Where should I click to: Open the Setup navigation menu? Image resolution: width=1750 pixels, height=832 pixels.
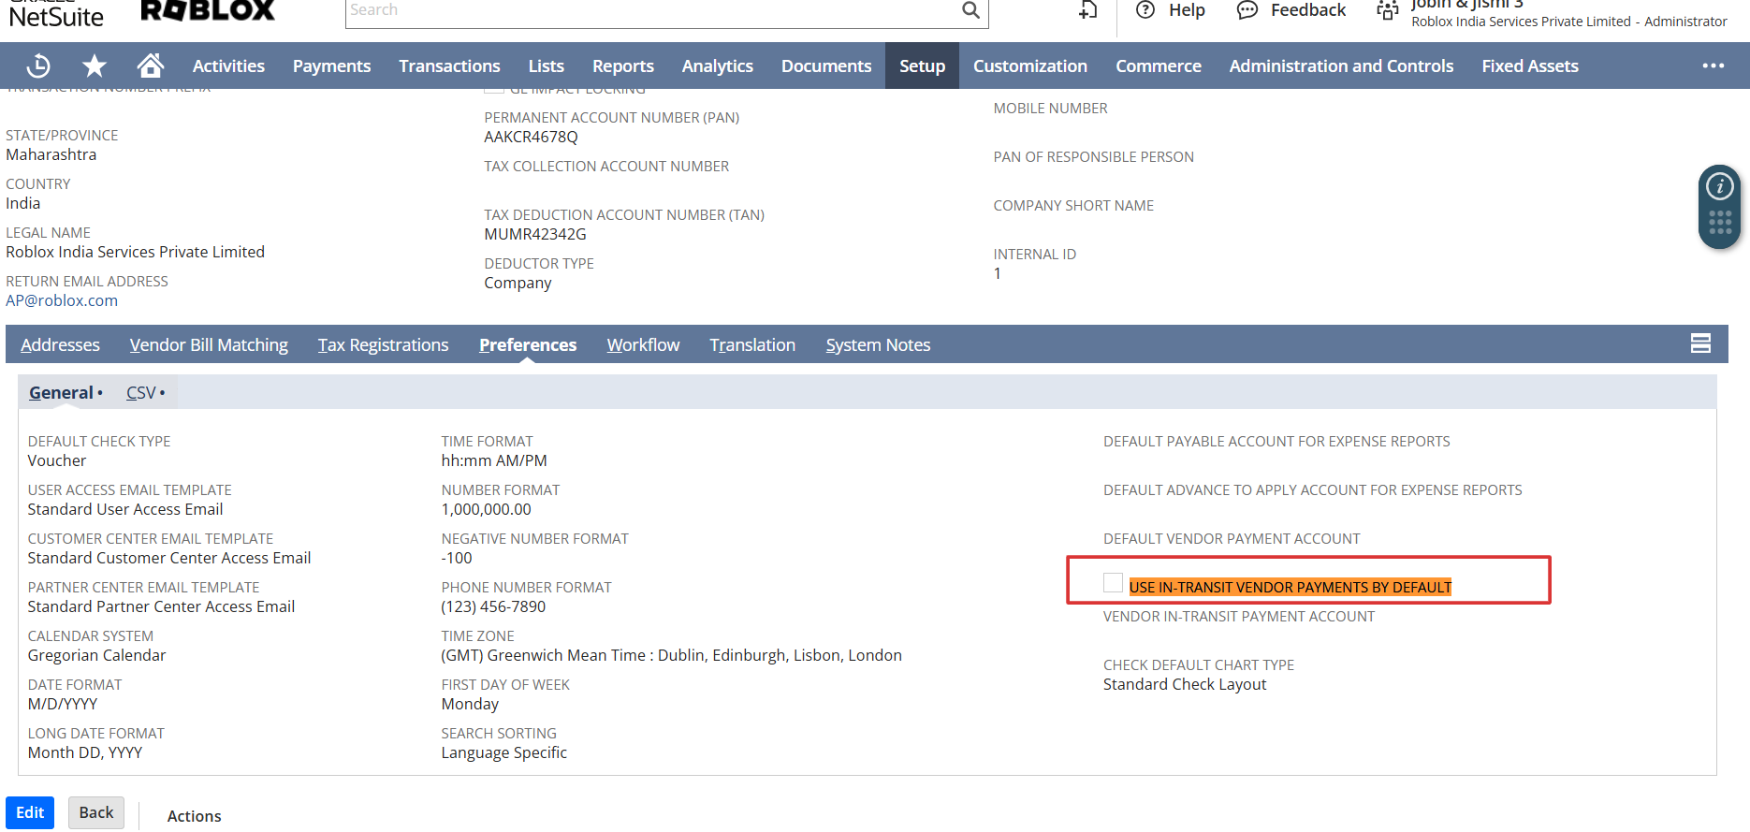point(922,66)
